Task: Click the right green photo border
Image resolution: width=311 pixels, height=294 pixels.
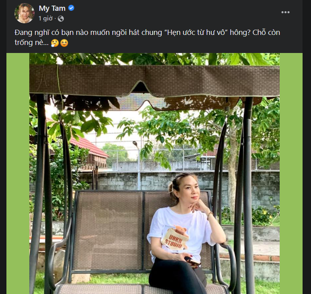Action: pos(291,173)
